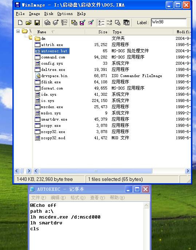The height and width of the screenshot is (250, 196).
Task: Open the File menu in WinImage
Action: point(20,14)
